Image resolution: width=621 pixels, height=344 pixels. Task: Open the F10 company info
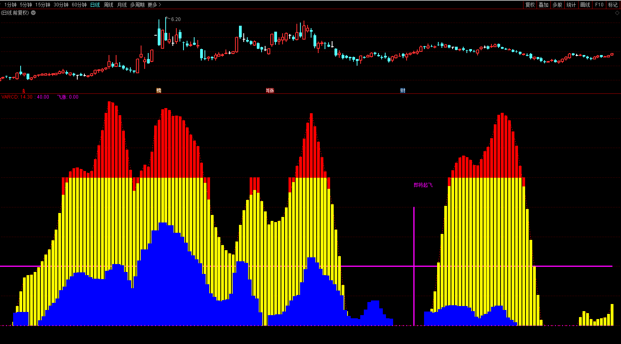click(599, 5)
